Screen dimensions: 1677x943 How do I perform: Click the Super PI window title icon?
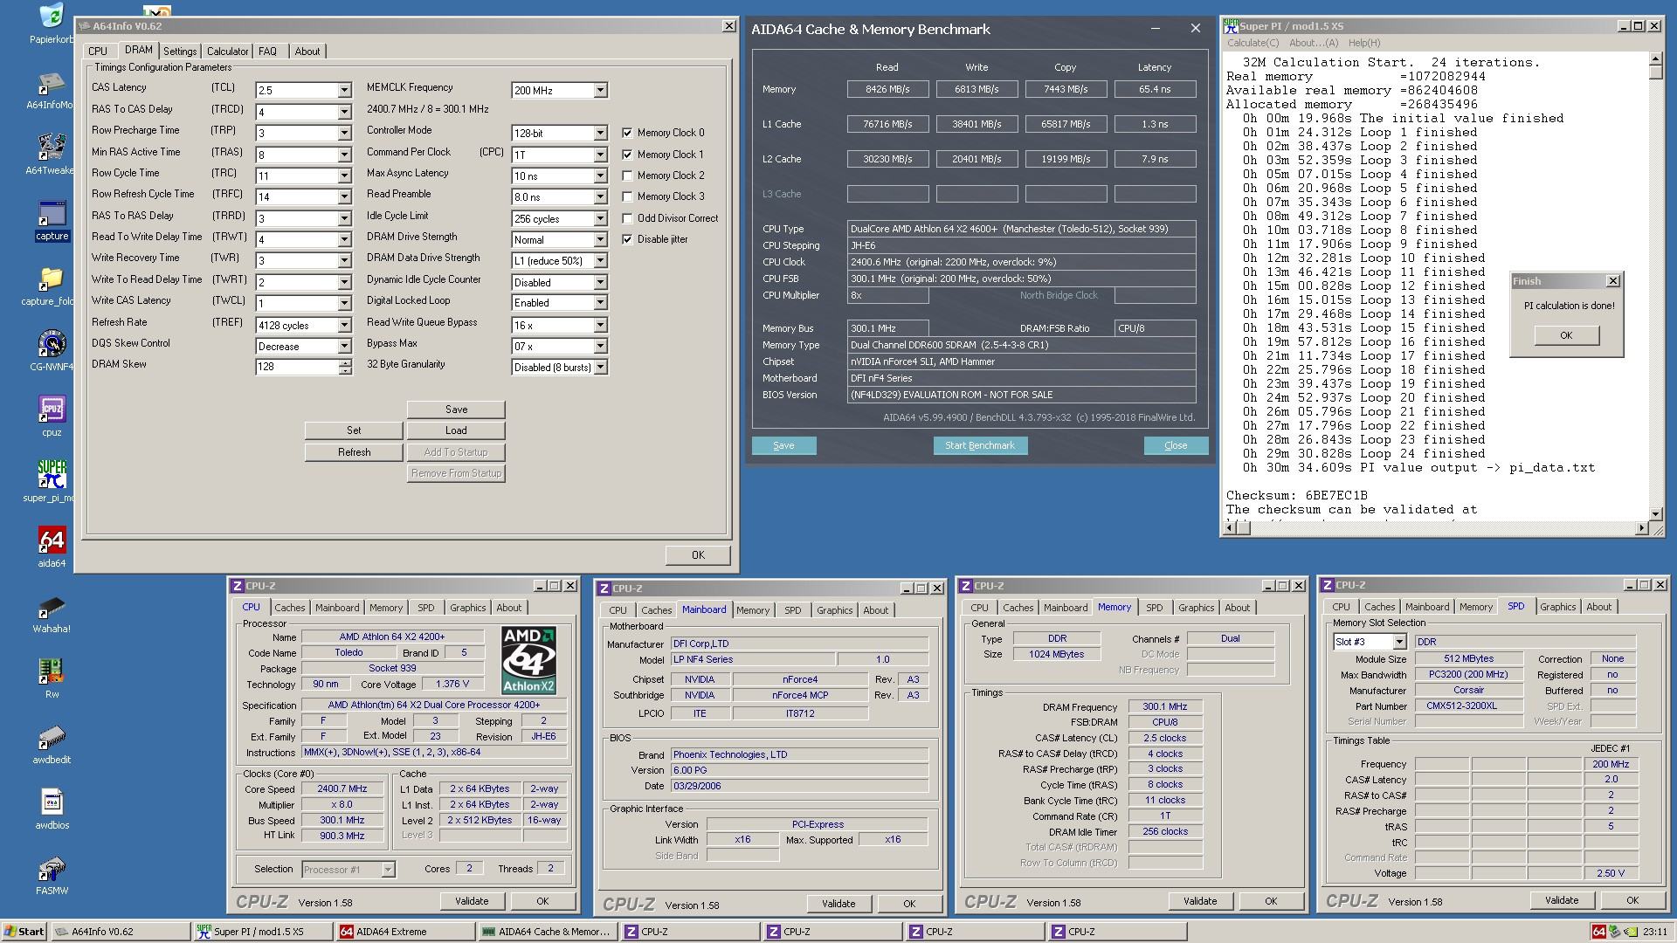pos(1231,25)
